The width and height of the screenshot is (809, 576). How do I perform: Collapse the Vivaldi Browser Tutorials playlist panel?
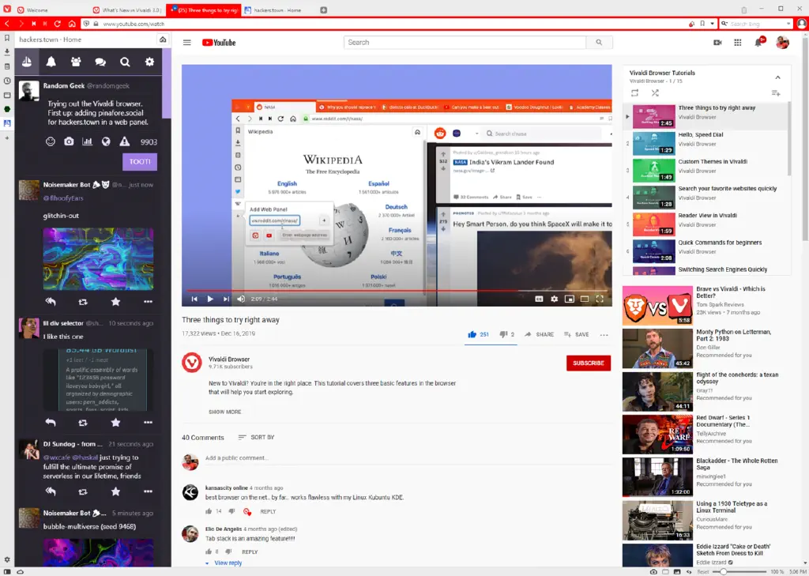pyautogui.click(x=777, y=77)
